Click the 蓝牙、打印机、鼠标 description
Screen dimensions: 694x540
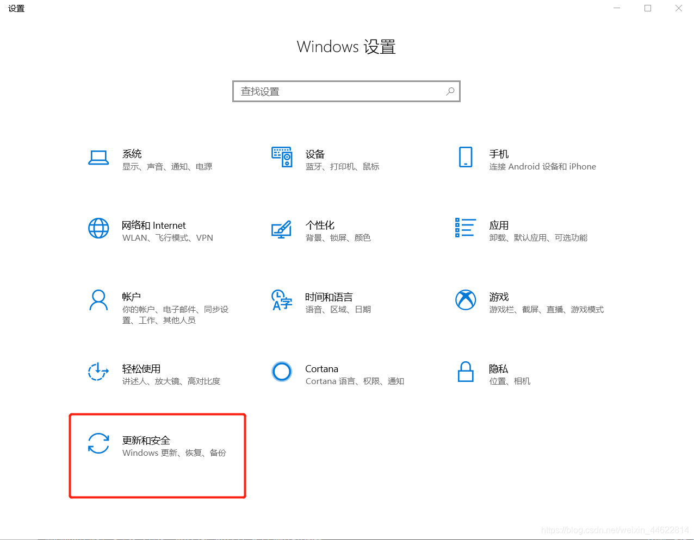[x=342, y=167]
